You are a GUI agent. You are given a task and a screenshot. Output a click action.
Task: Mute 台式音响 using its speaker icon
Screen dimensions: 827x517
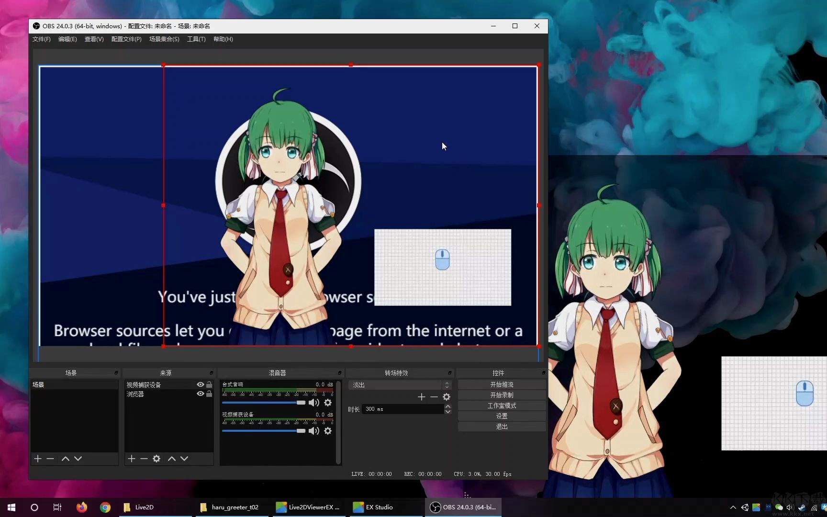(x=314, y=403)
